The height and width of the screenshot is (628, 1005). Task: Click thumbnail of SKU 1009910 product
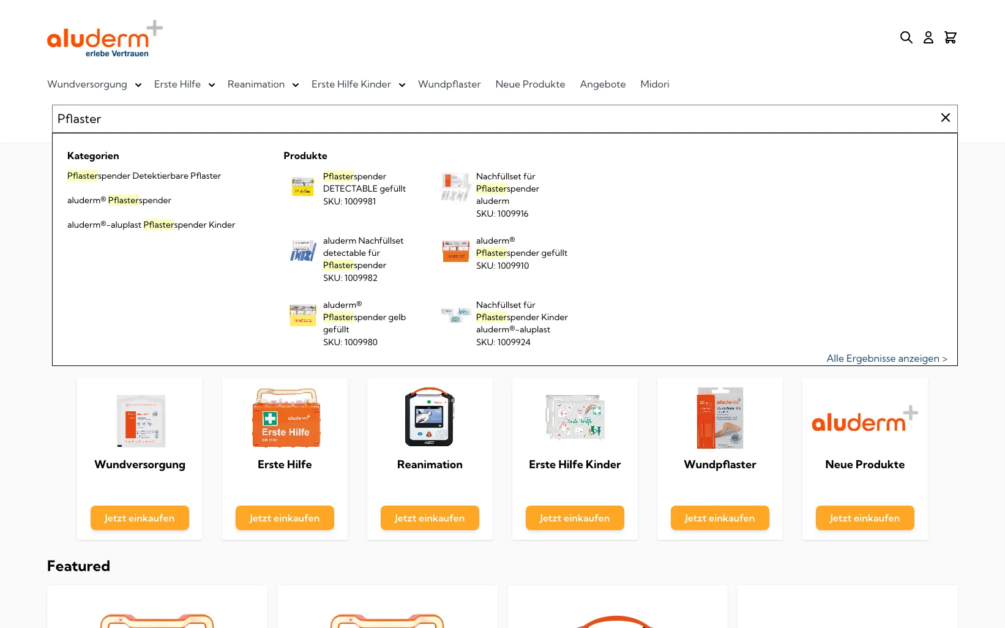tap(456, 251)
